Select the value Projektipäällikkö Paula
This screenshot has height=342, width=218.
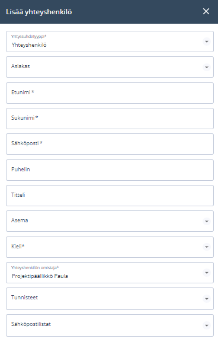(40, 276)
